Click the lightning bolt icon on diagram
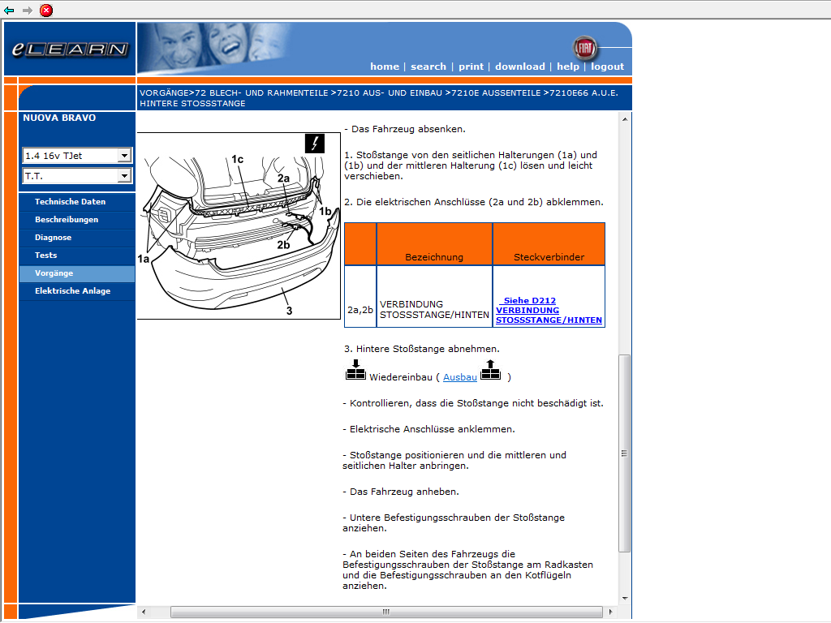Screen dimensions: 831x623 click(314, 144)
